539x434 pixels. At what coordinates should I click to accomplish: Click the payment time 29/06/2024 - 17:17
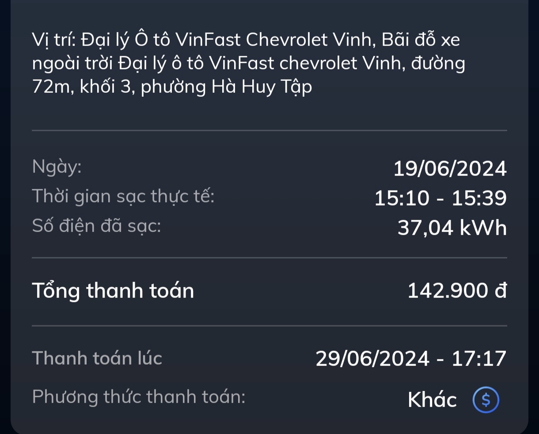click(411, 358)
